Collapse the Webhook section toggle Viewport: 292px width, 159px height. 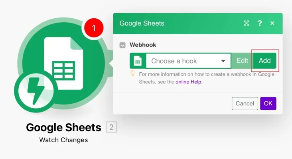(x=122, y=45)
